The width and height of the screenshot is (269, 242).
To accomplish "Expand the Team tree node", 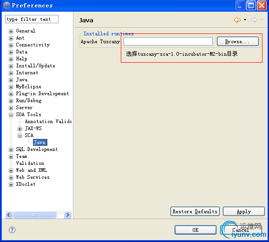I will point(11,157).
